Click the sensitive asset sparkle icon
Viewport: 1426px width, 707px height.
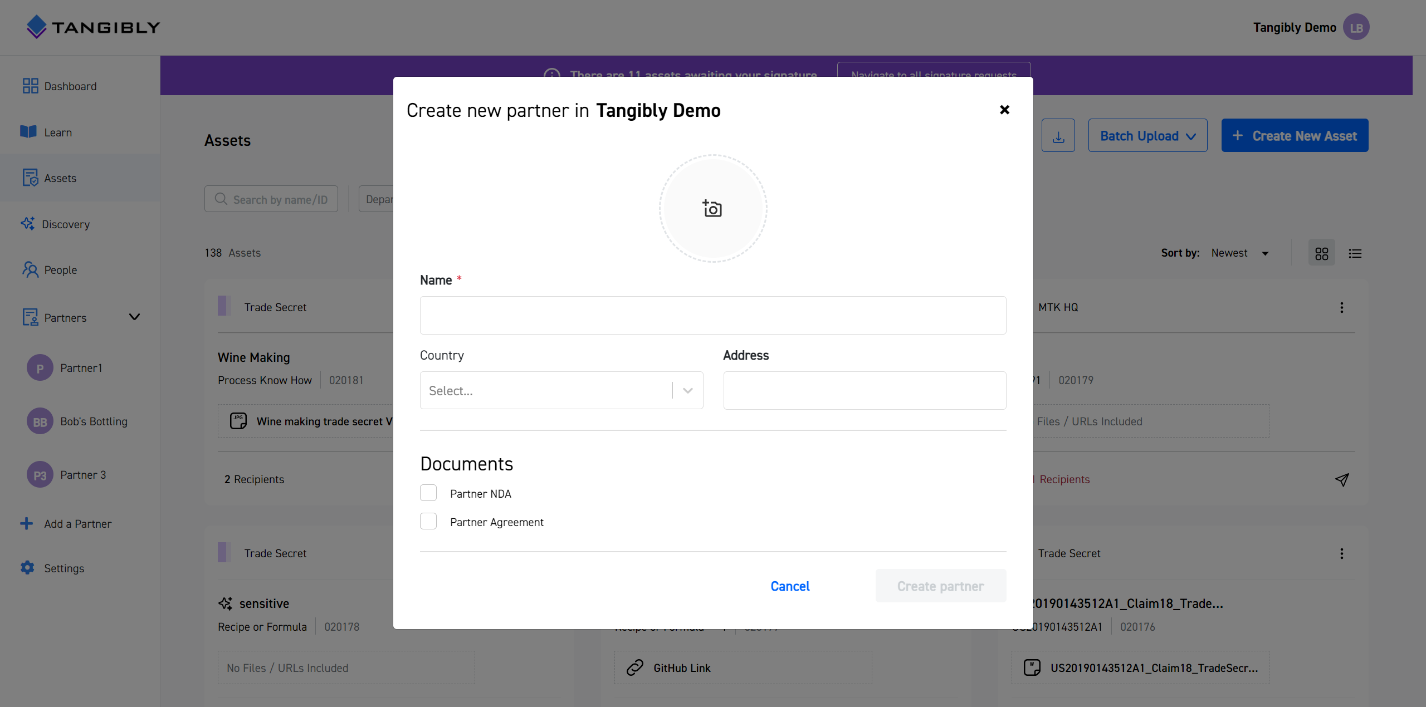point(225,603)
